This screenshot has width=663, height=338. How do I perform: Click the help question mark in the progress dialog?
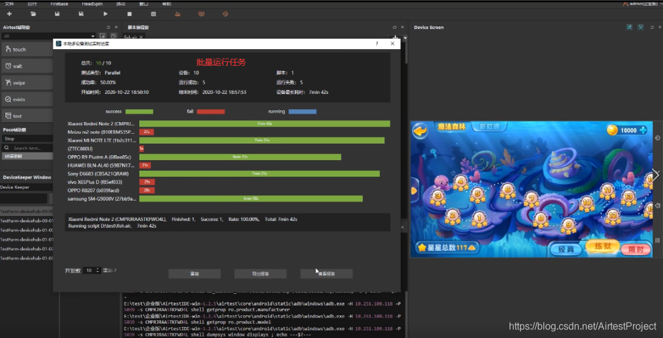[x=377, y=44]
